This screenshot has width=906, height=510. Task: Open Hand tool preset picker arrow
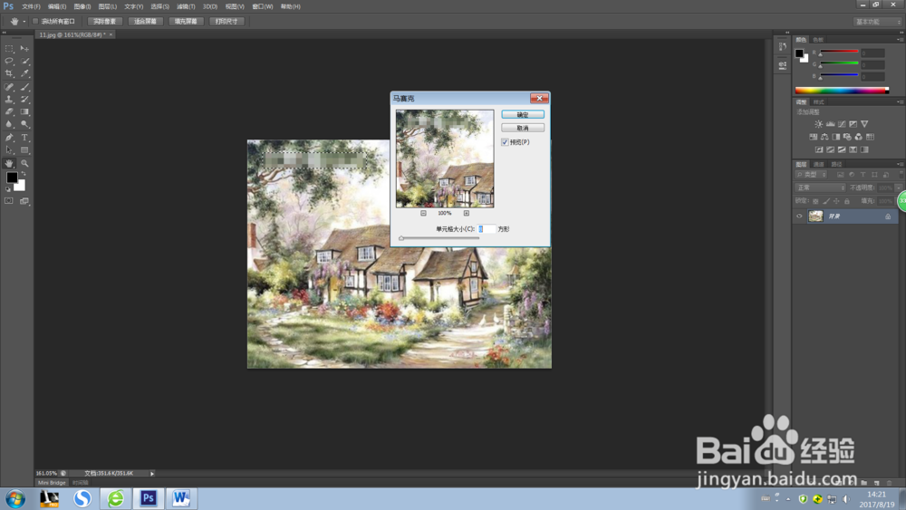[x=24, y=22]
